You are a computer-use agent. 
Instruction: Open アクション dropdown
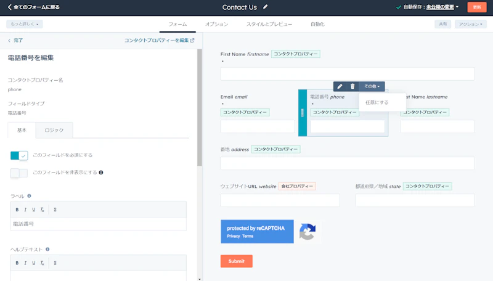click(x=470, y=24)
